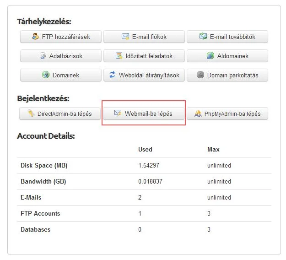Click the Domain parkoltatás gray circle icon
286x260 pixels.
click(x=200, y=75)
